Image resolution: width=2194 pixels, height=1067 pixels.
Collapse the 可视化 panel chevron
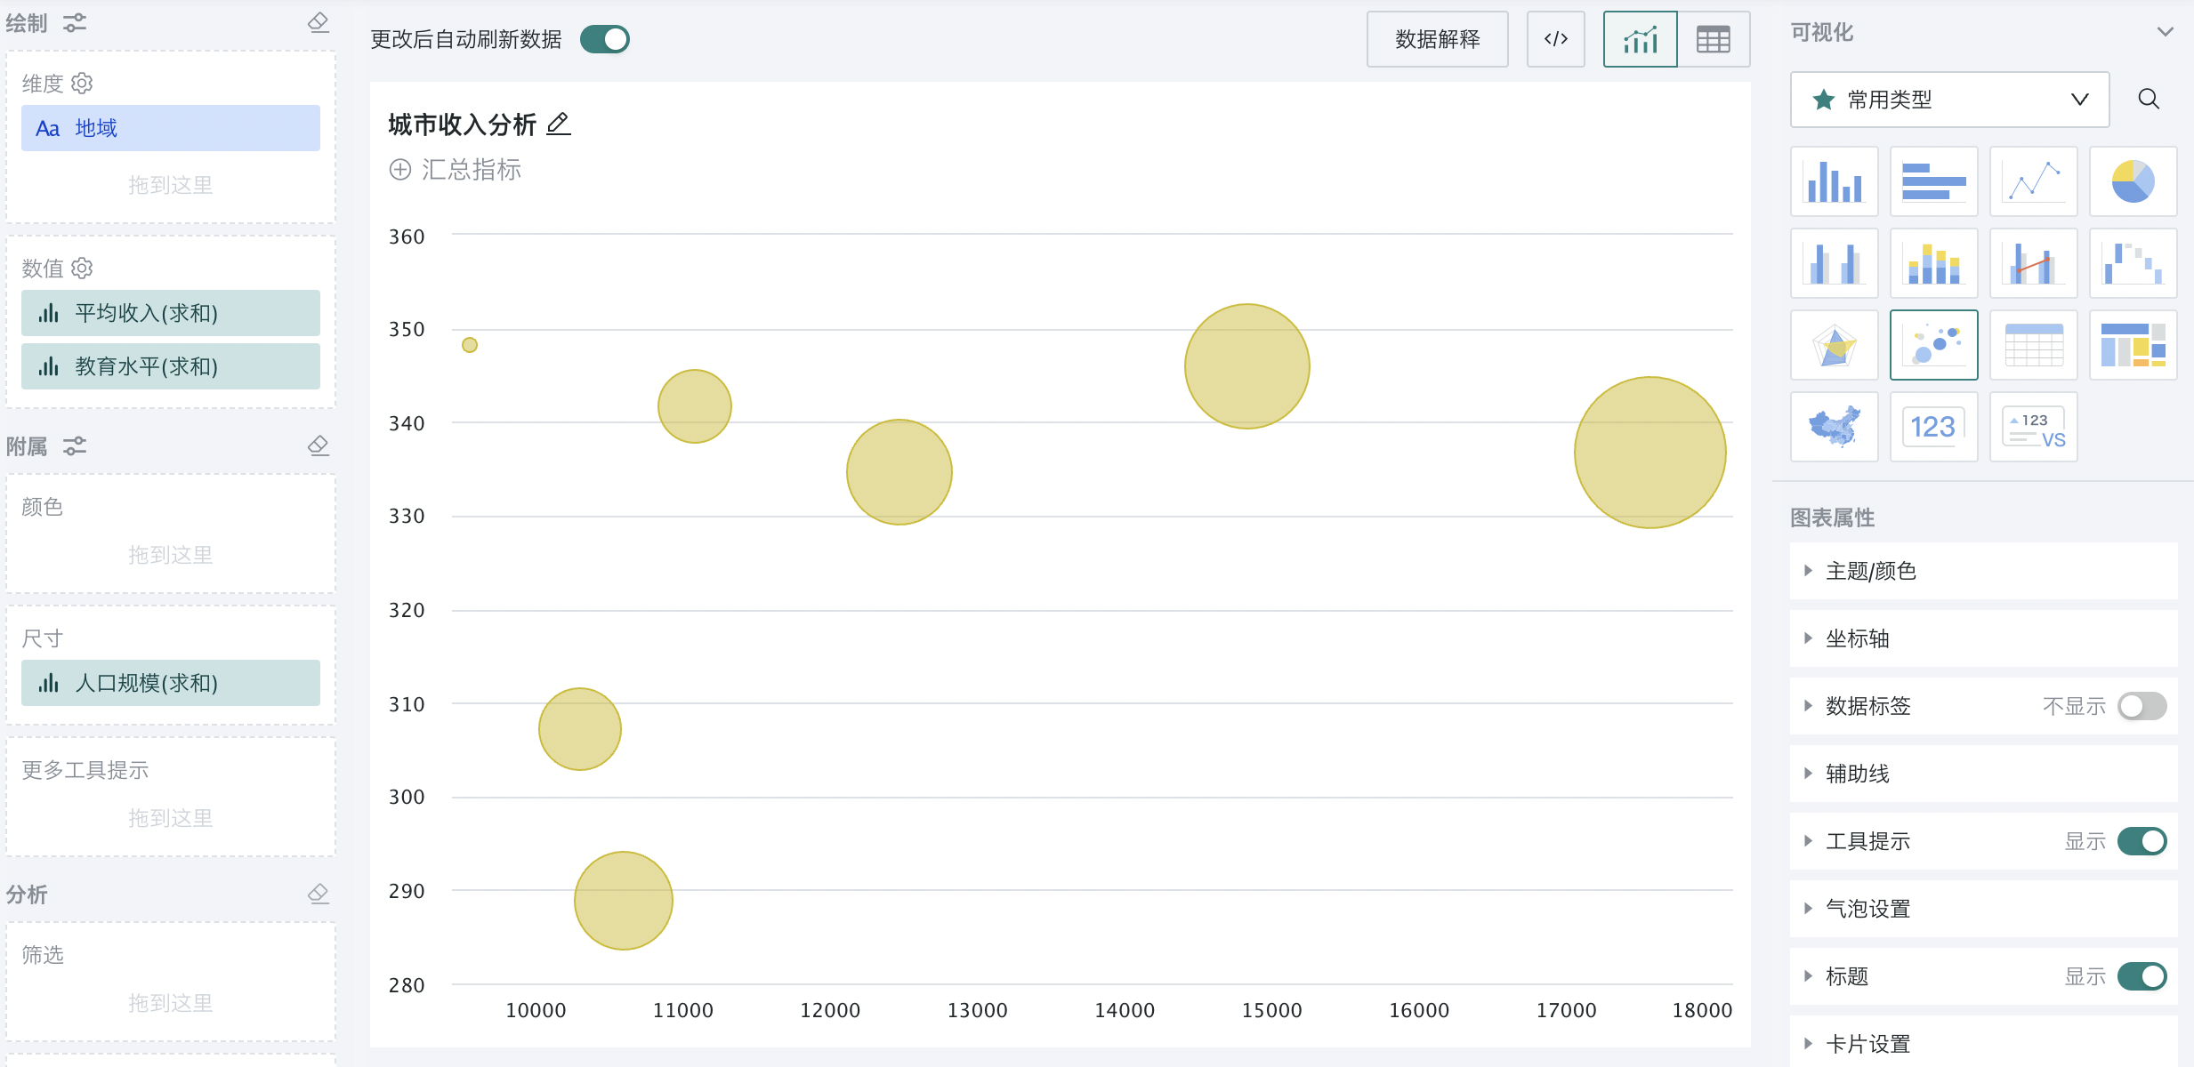point(2165,32)
